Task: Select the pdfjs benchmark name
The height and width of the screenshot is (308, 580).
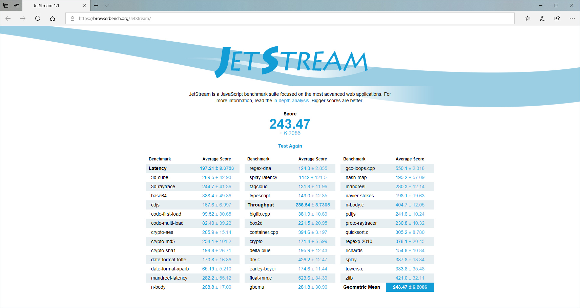Action: click(351, 214)
